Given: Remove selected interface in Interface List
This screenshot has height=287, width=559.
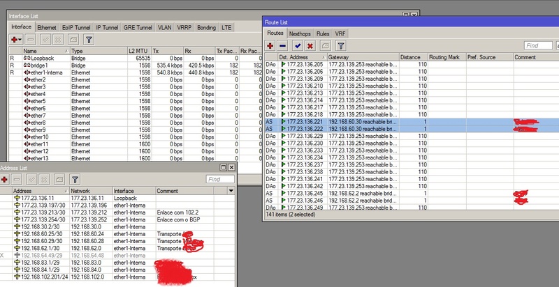Looking at the screenshot, I should (x=31, y=39).
